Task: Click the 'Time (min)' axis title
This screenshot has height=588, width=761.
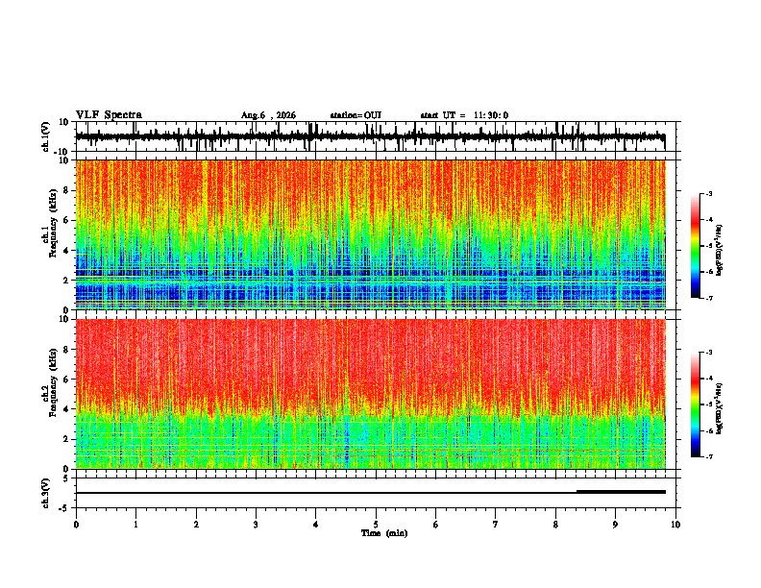Action: point(384,533)
